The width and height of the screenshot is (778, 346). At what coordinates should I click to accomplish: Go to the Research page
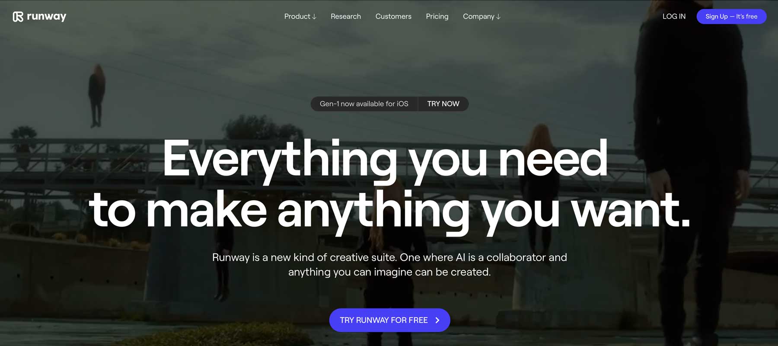[346, 16]
